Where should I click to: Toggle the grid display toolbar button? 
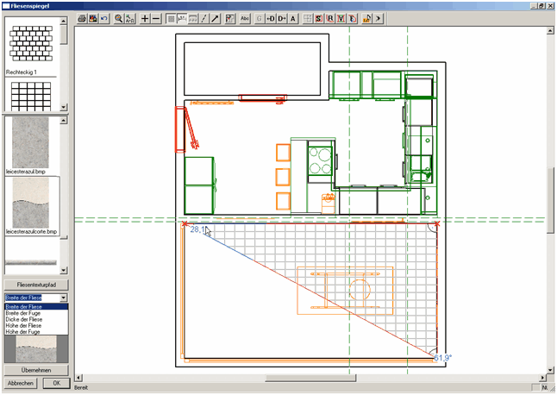pos(171,17)
